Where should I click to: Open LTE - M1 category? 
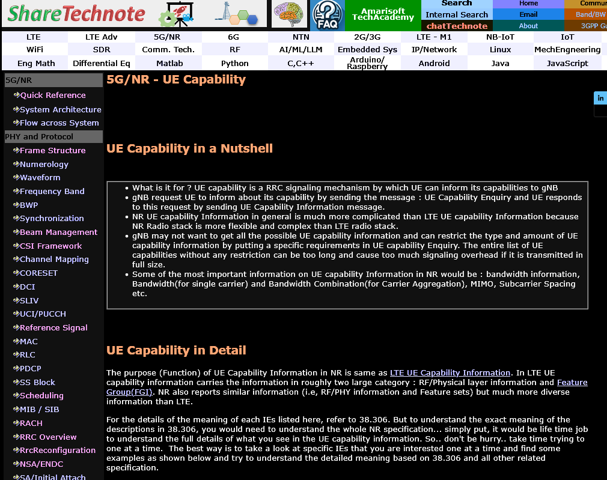tap(434, 37)
